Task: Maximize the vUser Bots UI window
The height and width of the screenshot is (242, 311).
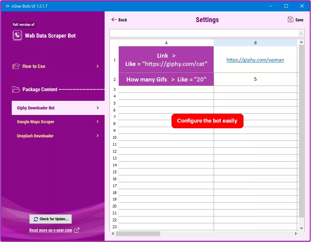Action: 286,6
